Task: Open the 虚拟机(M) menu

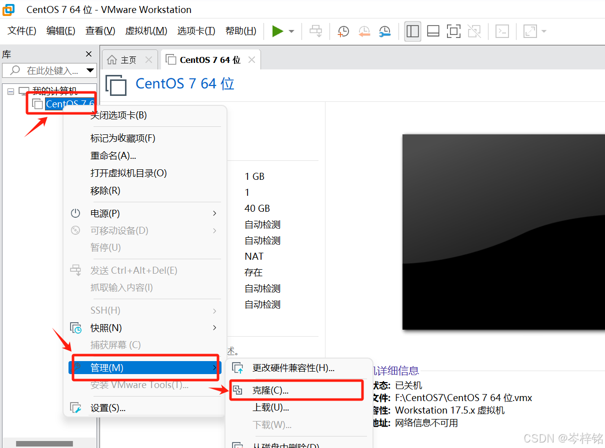Action: click(x=146, y=31)
